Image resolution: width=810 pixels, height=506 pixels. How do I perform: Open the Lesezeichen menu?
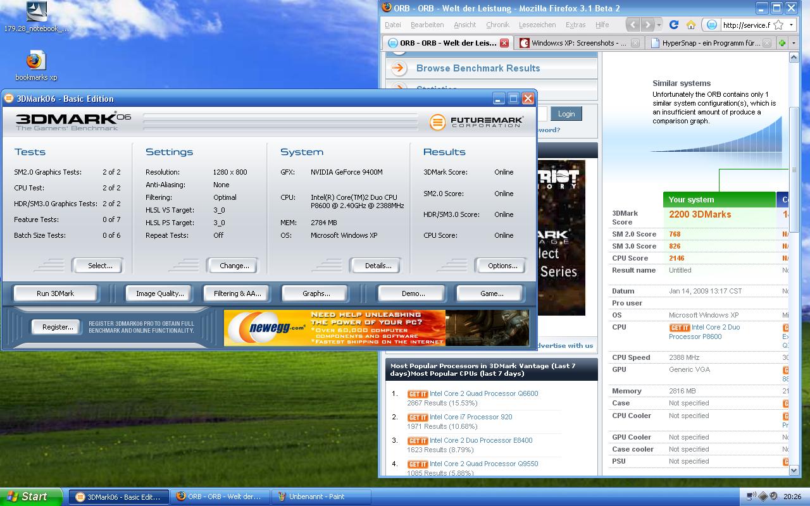[537, 25]
